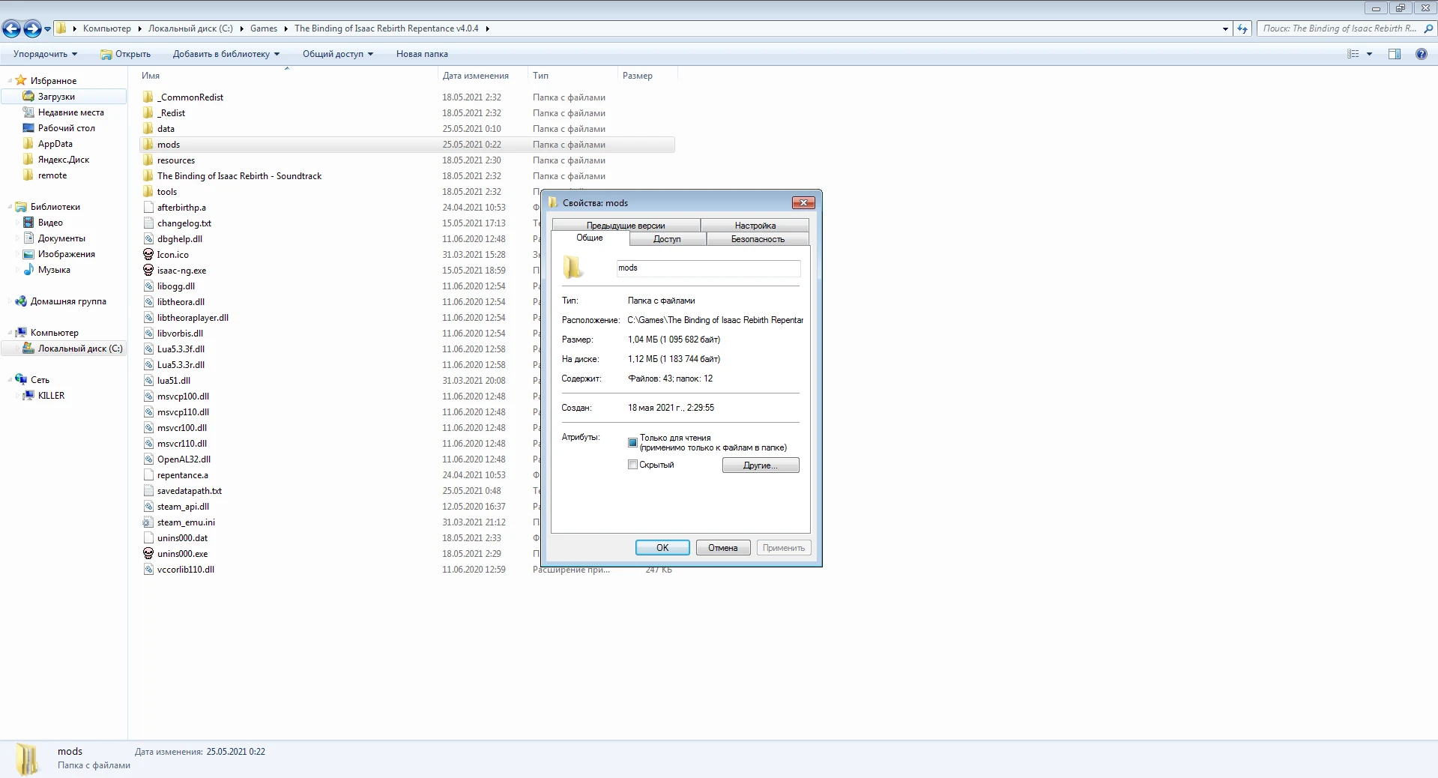
Task: Select the 'repentance.a' file name
Action: click(x=183, y=474)
